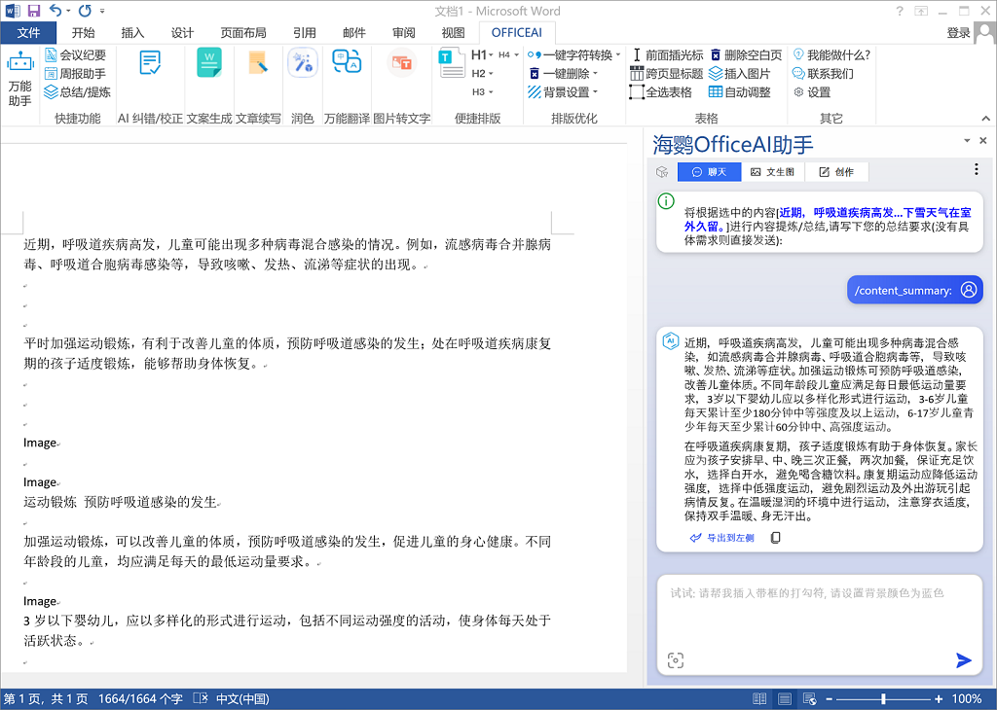Open the 万能翻译 translation icon
The width and height of the screenshot is (997, 710).
pyautogui.click(x=348, y=61)
